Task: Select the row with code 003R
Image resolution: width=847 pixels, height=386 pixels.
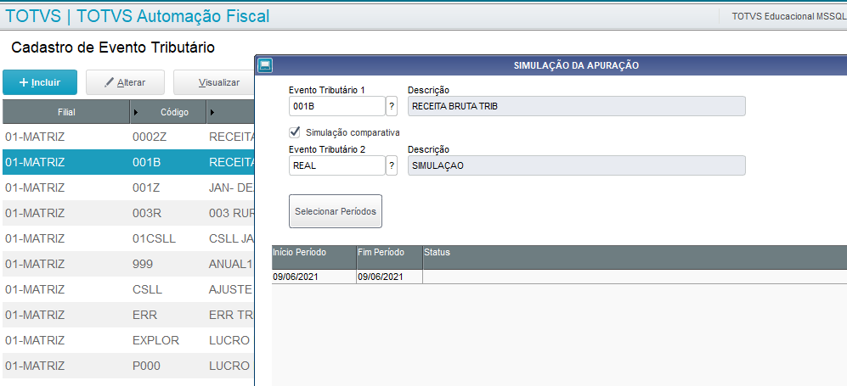Action: click(x=128, y=213)
